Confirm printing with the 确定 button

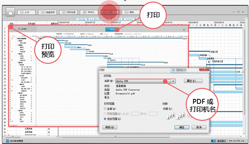coord(182,127)
